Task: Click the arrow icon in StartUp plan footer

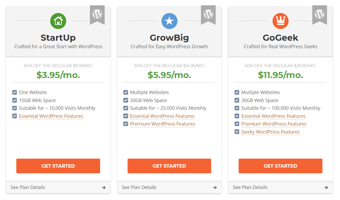Action: pos(104,187)
